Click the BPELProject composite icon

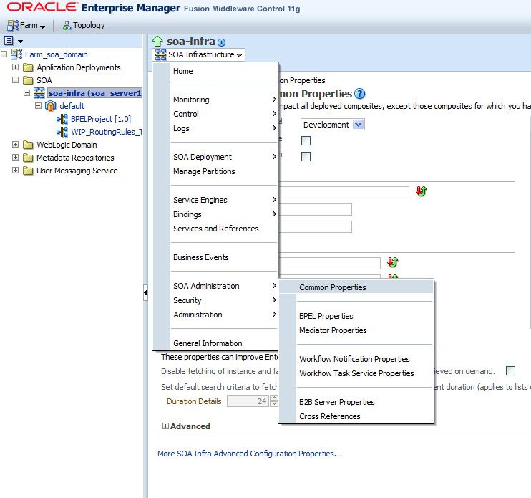(62, 119)
